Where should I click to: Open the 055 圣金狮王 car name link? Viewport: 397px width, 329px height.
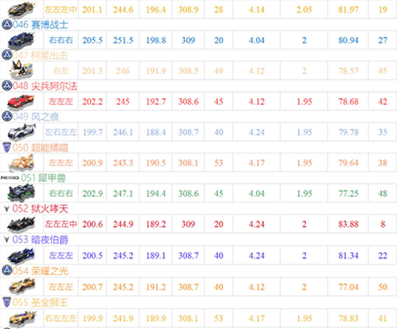point(41,302)
